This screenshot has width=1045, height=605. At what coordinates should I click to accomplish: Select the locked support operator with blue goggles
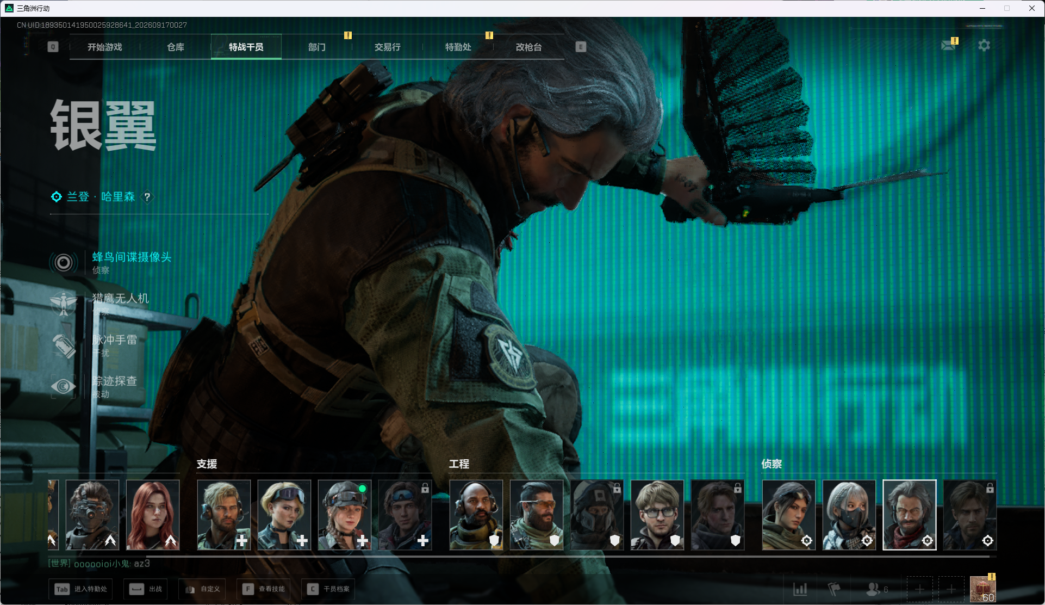(405, 515)
